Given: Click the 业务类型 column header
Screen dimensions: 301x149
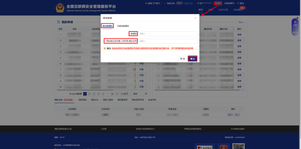Looking at the screenshot, I should pyautogui.click(x=96, y=29).
